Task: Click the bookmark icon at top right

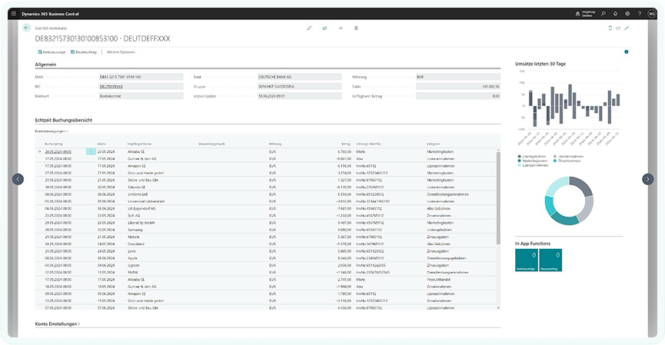Action: [x=610, y=28]
